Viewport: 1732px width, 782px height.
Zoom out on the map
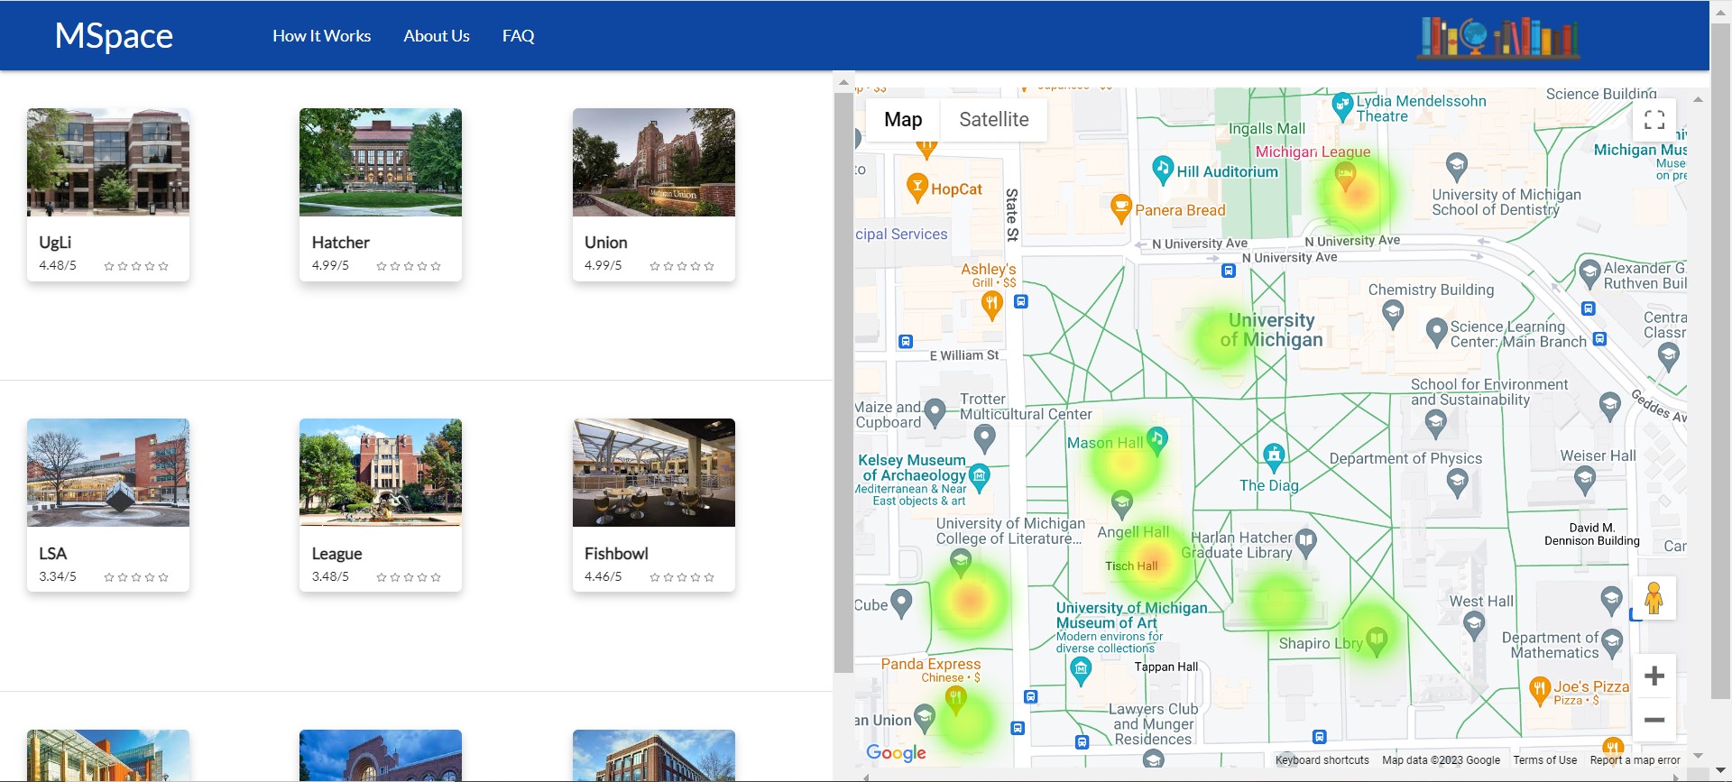point(1654,720)
